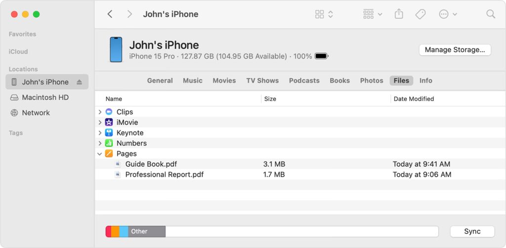Click the Tags icon in the toolbar

[x=421, y=14]
